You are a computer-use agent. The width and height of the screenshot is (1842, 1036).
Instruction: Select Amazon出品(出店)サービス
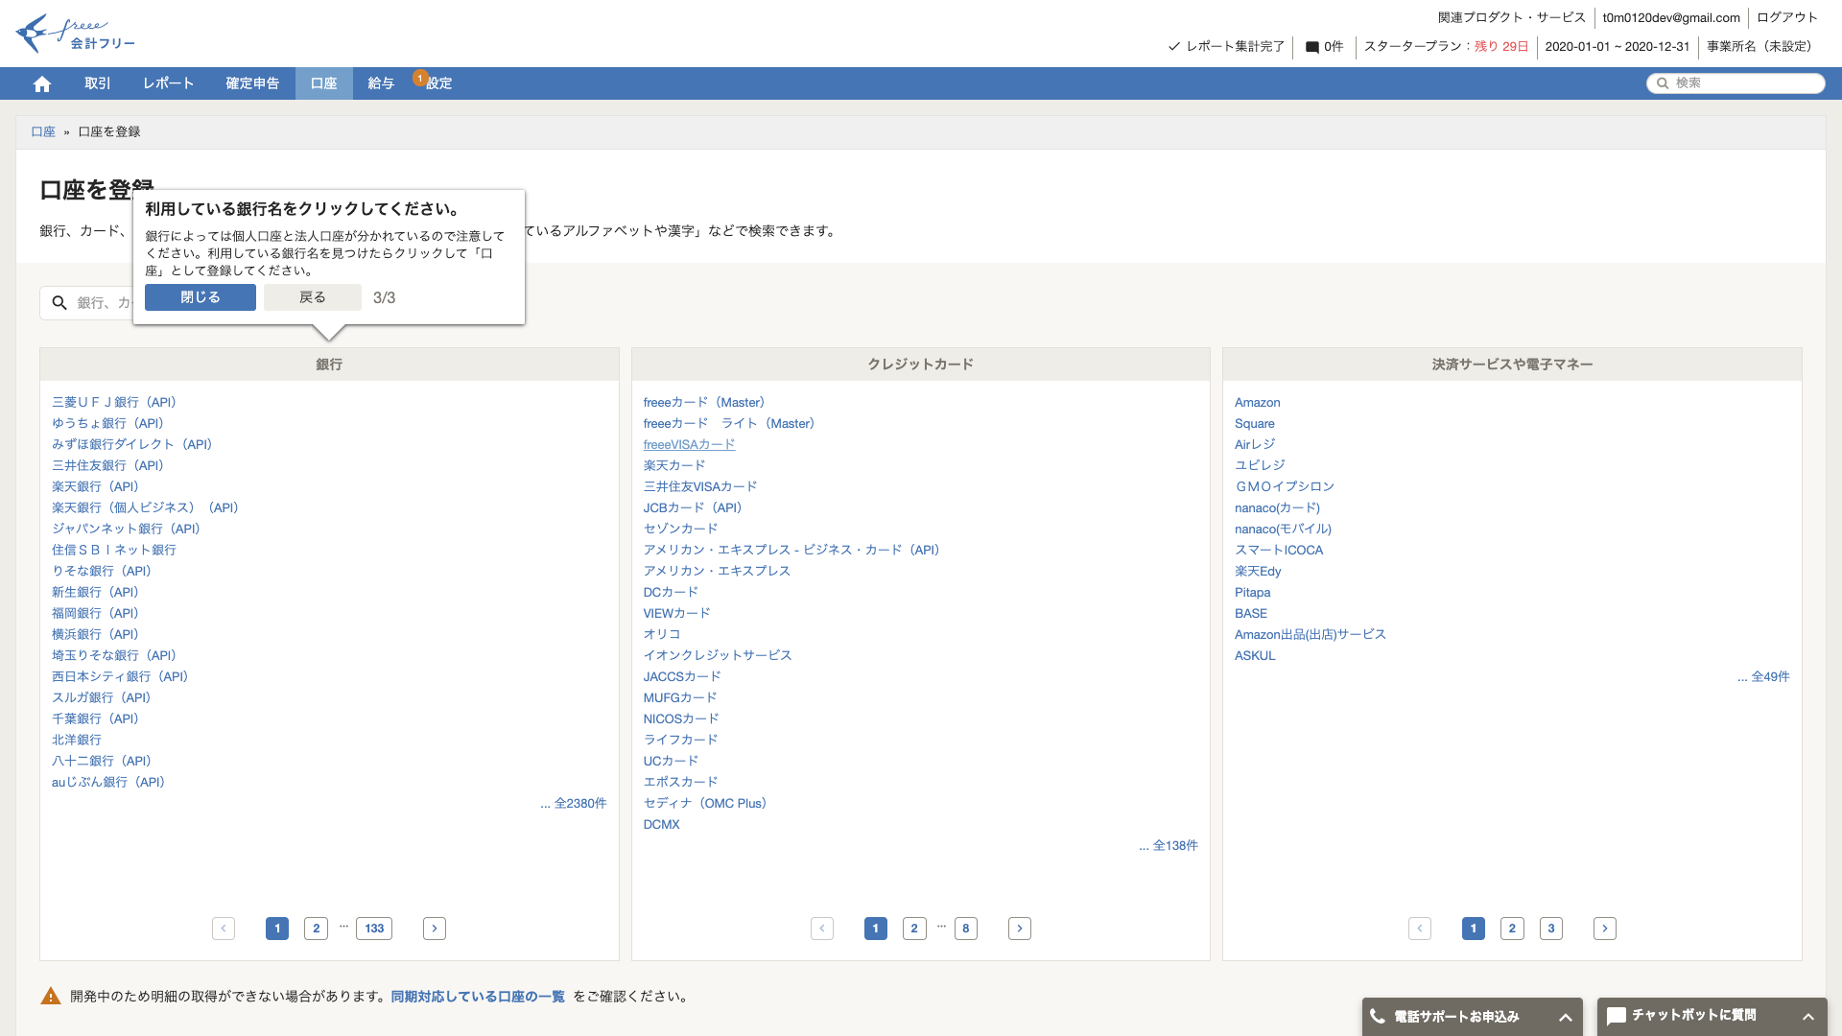tap(1311, 634)
